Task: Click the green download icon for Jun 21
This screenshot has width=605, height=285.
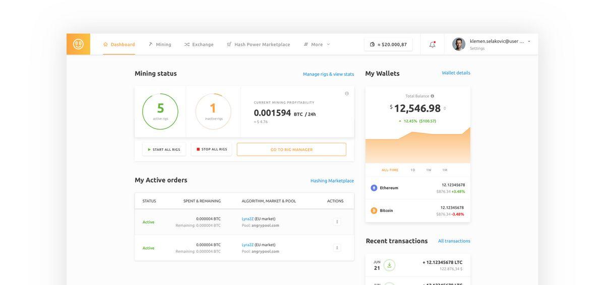Action: pyautogui.click(x=389, y=265)
